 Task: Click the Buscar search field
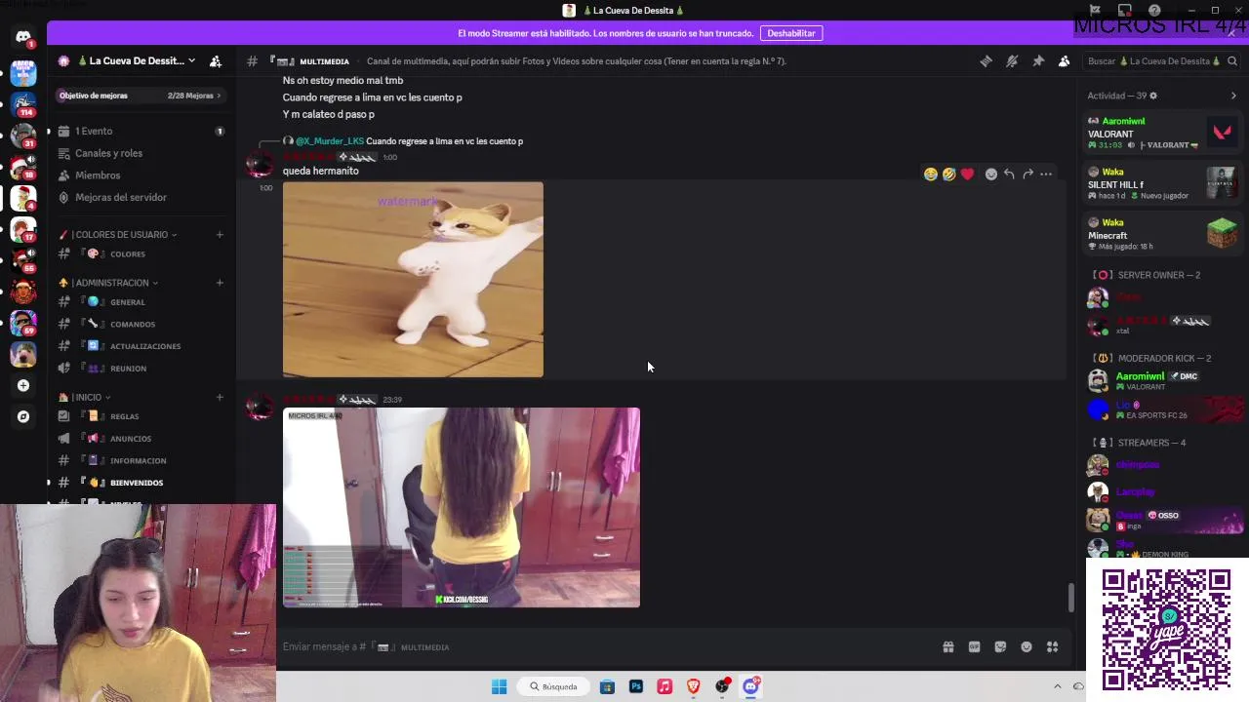tap(1161, 60)
